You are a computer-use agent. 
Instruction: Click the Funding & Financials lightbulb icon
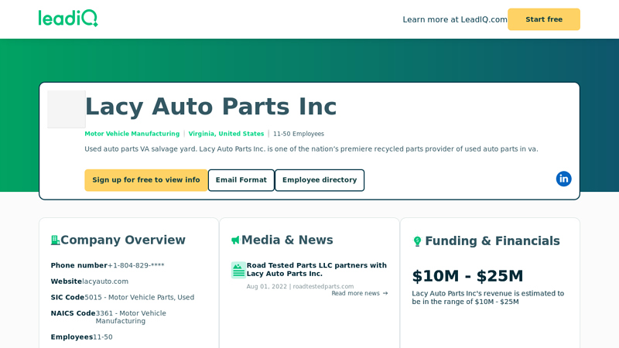tap(417, 241)
